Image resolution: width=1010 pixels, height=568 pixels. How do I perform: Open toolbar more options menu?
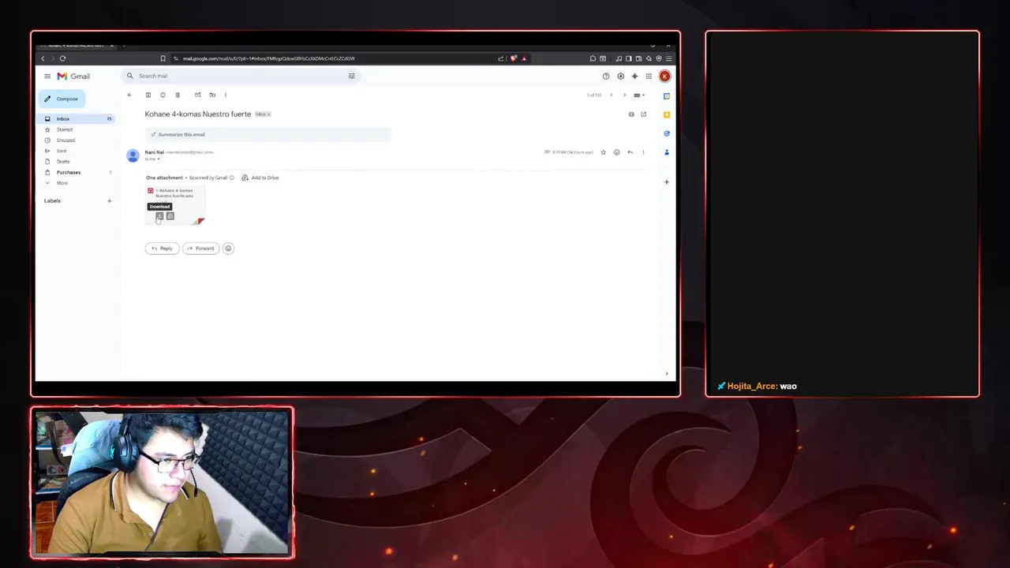coord(226,95)
